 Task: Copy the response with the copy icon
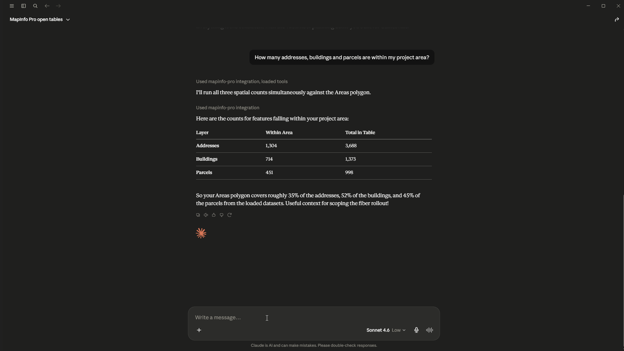click(198, 215)
